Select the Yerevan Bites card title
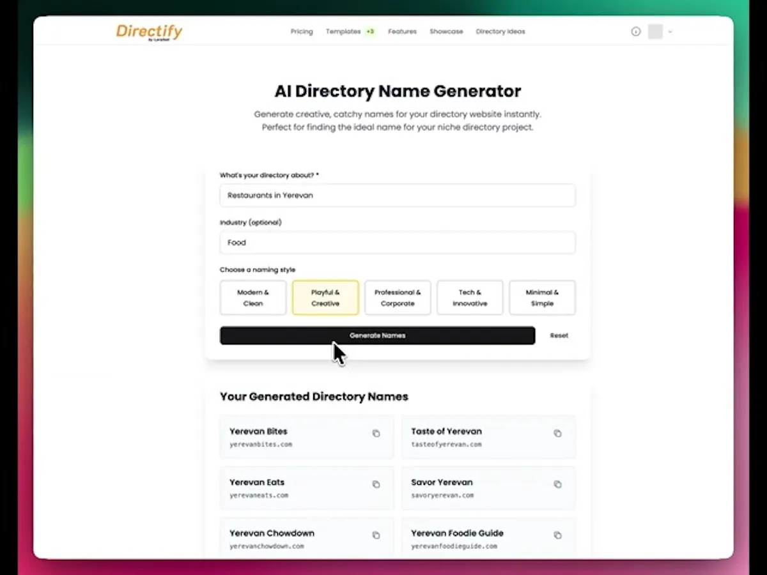The height and width of the screenshot is (575, 767). pos(258,431)
